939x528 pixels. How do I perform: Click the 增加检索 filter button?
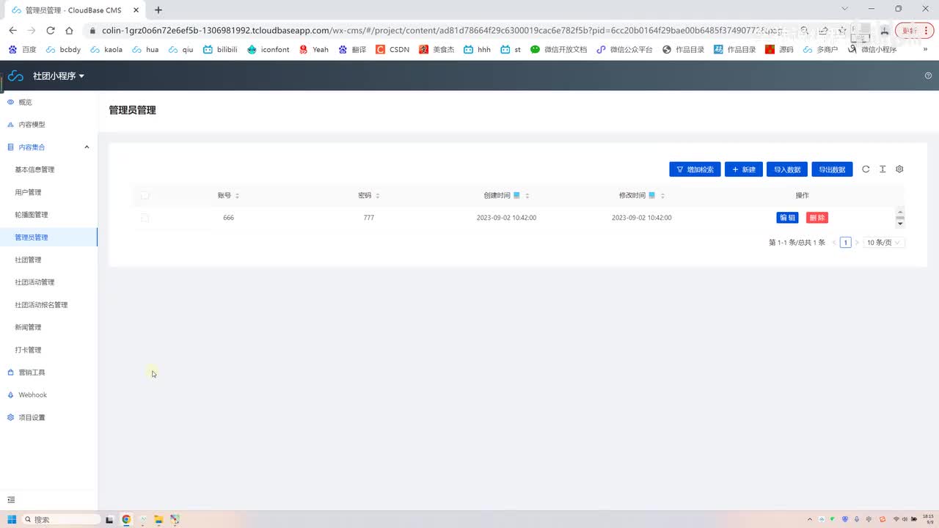pyautogui.click(x=695, y=169)
